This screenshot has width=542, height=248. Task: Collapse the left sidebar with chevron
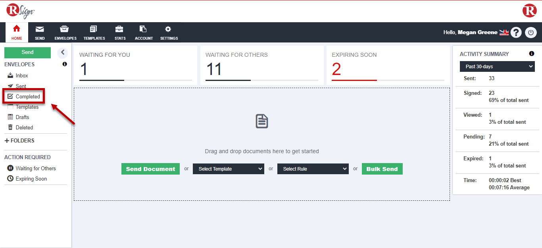[x=62, y=52]
